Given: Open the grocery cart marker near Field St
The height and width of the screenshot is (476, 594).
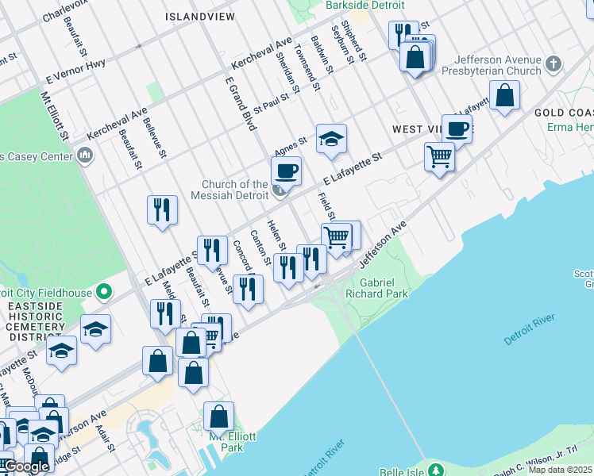Looking at the screenshot, I should (337, 237).
